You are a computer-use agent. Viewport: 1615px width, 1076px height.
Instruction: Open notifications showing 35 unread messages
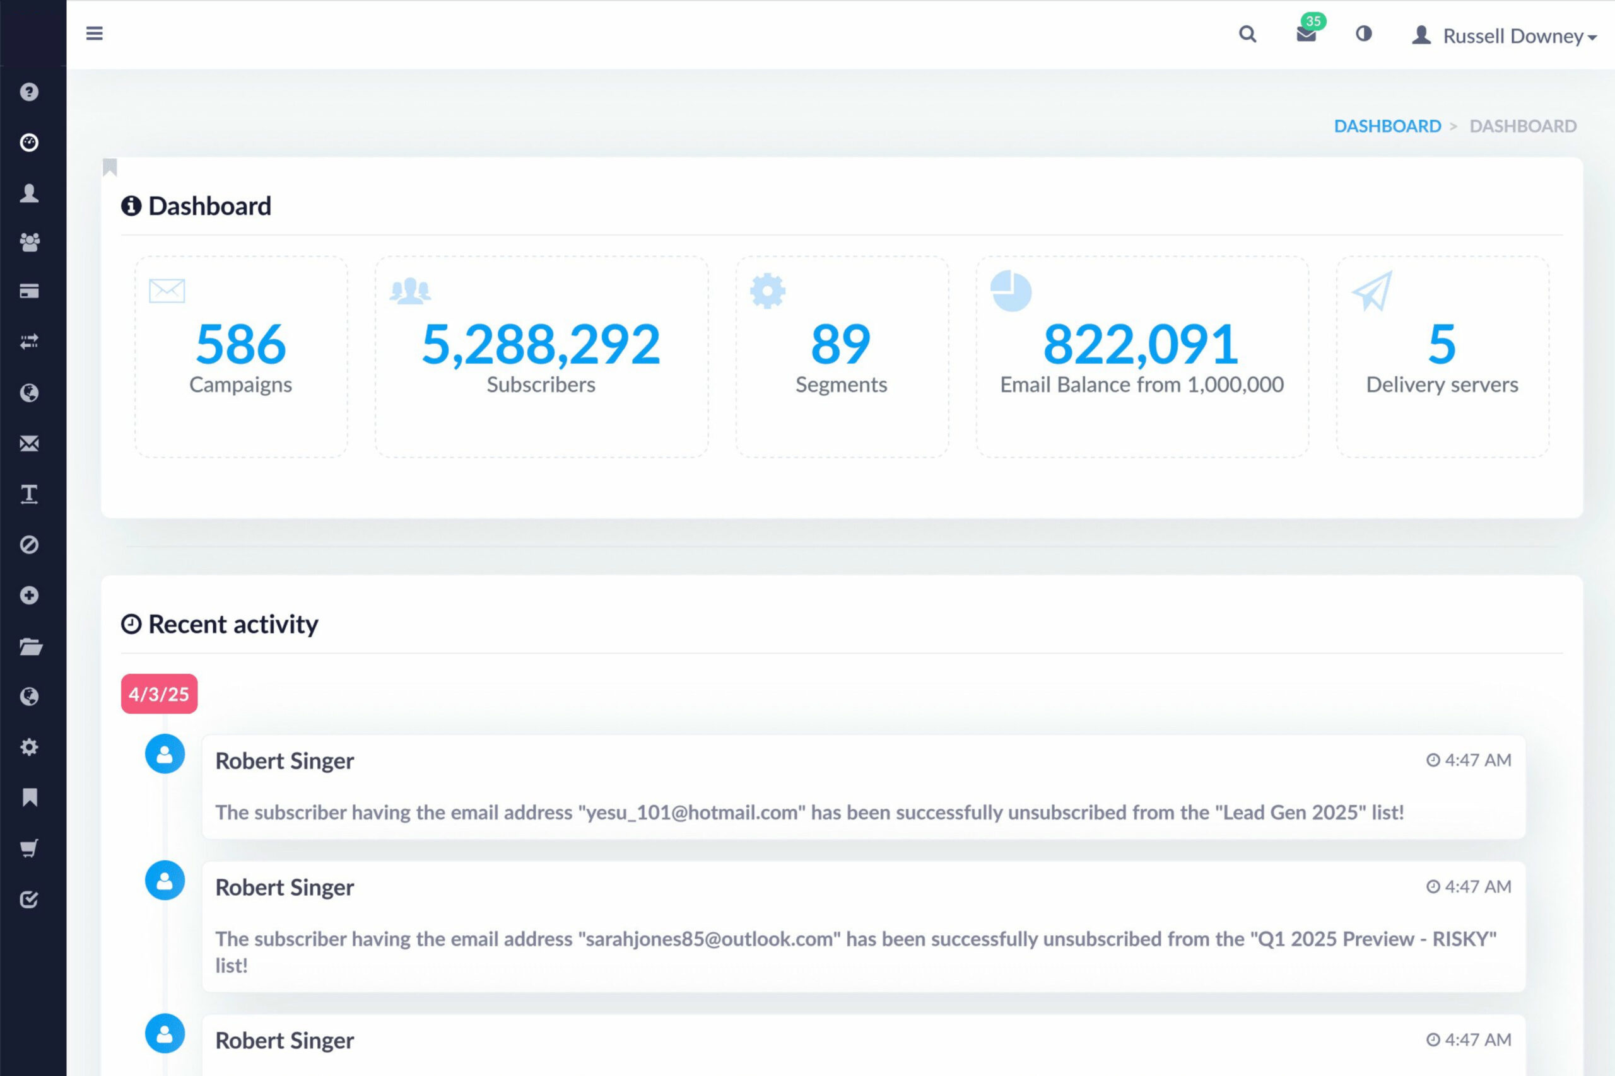[x=1306, y=34]
